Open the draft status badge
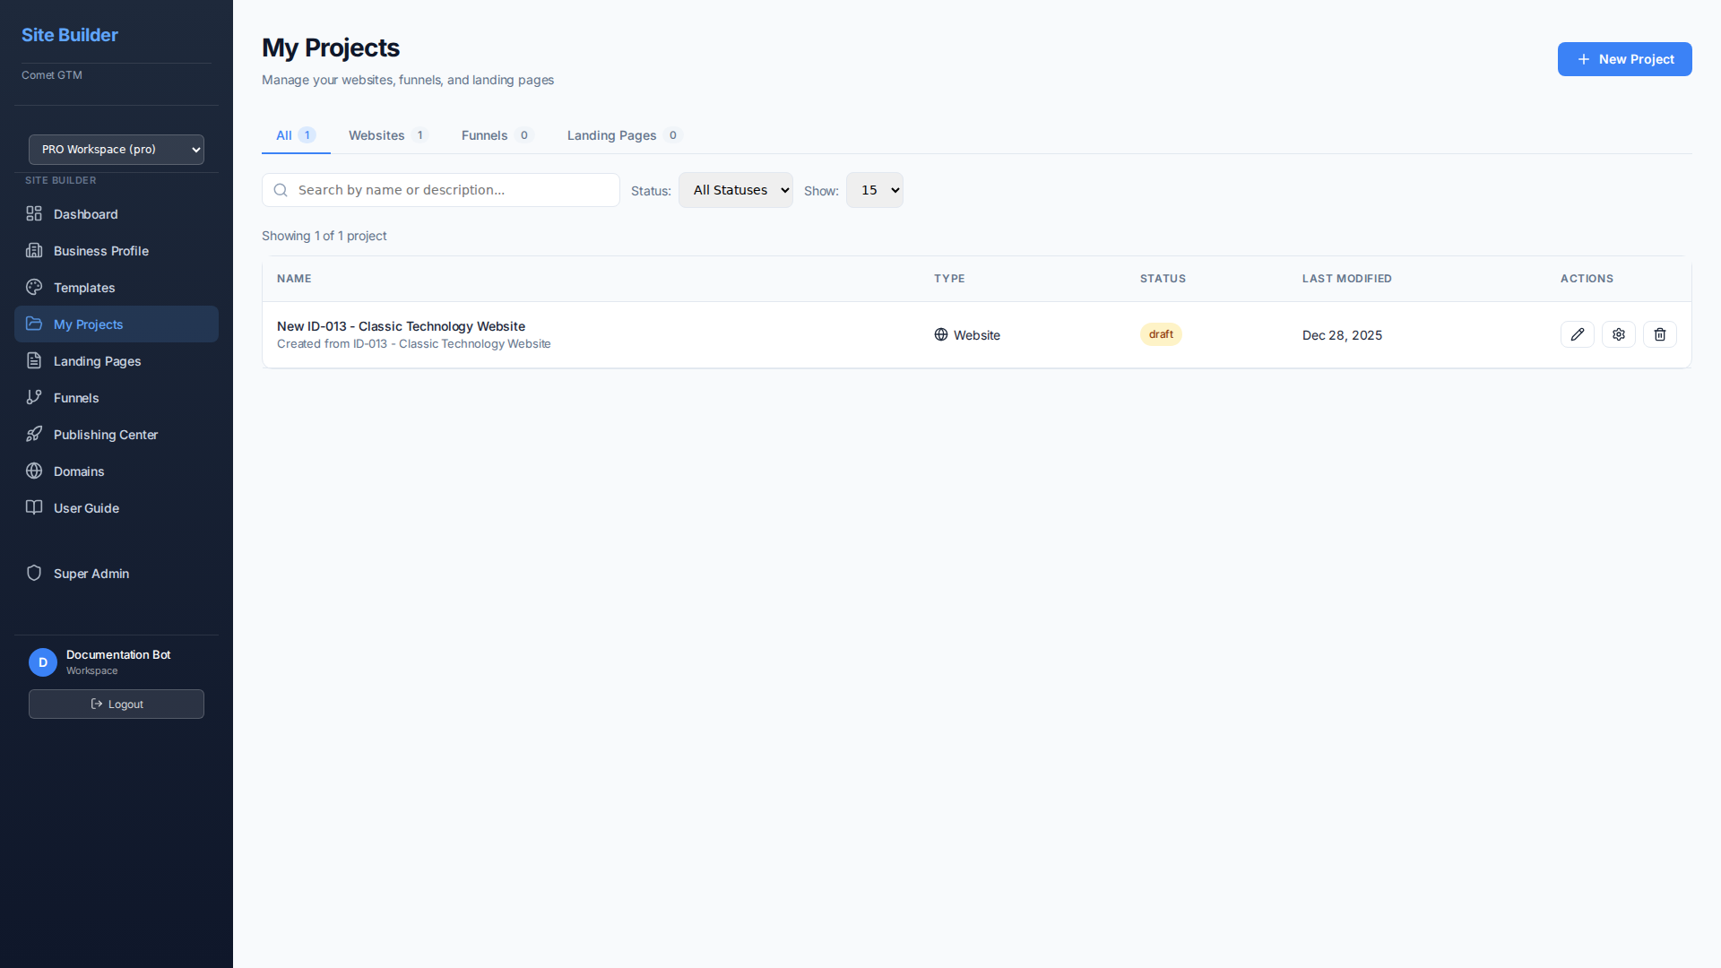Screen dimensions: 1721x968 pos(1161,333)
